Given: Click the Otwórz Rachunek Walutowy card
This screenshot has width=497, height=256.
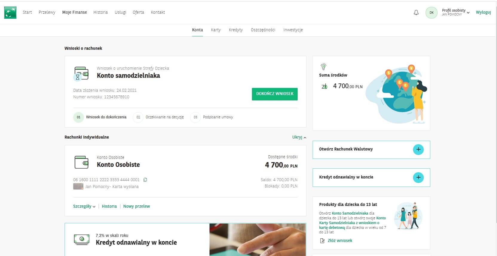Looking at the screenshot, I should [371, 150].
